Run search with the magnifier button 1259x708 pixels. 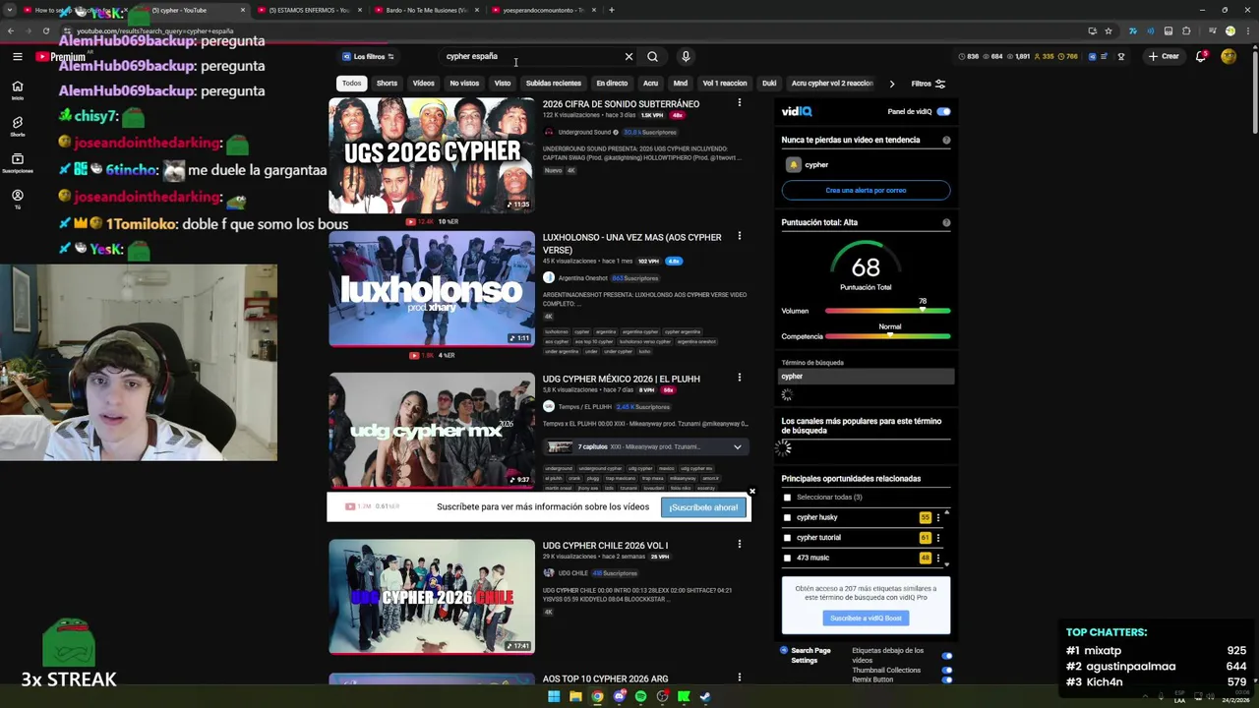tap(652, 56)
